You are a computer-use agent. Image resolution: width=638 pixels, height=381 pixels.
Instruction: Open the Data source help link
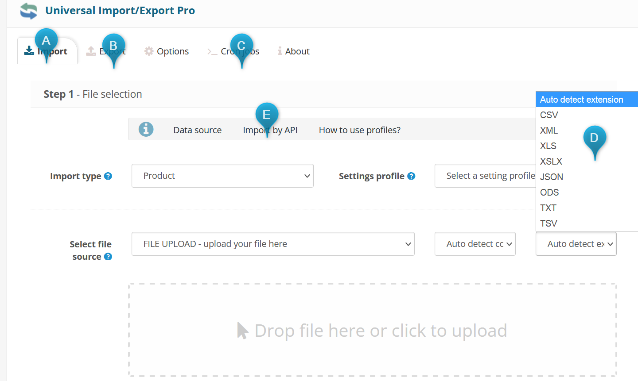pos(197,130)
